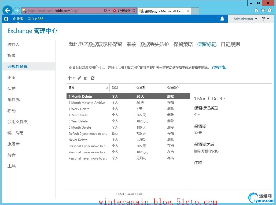Select 邮件流 in the left navigation
Viewport: 276px width, 205px height.
(x=13, y=100)
